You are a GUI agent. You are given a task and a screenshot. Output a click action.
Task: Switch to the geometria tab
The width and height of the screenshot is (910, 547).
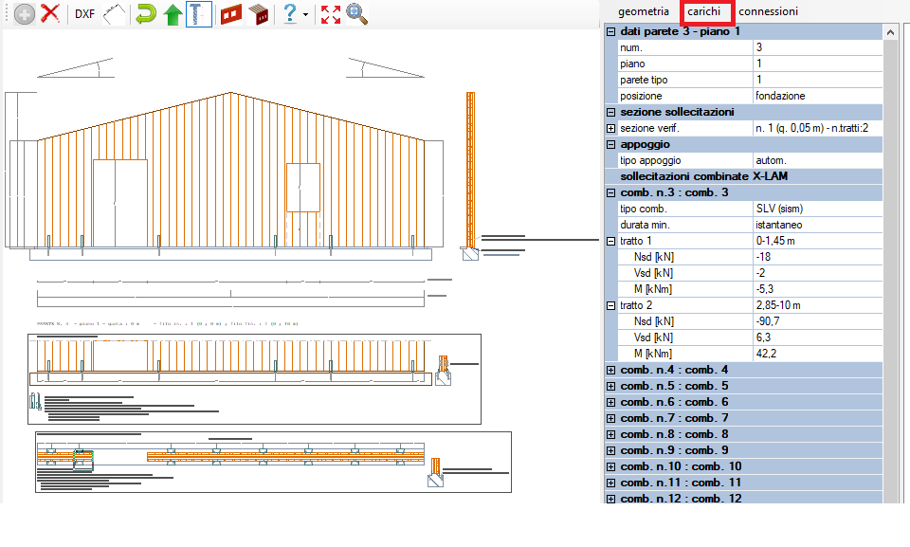coord(644,11)
